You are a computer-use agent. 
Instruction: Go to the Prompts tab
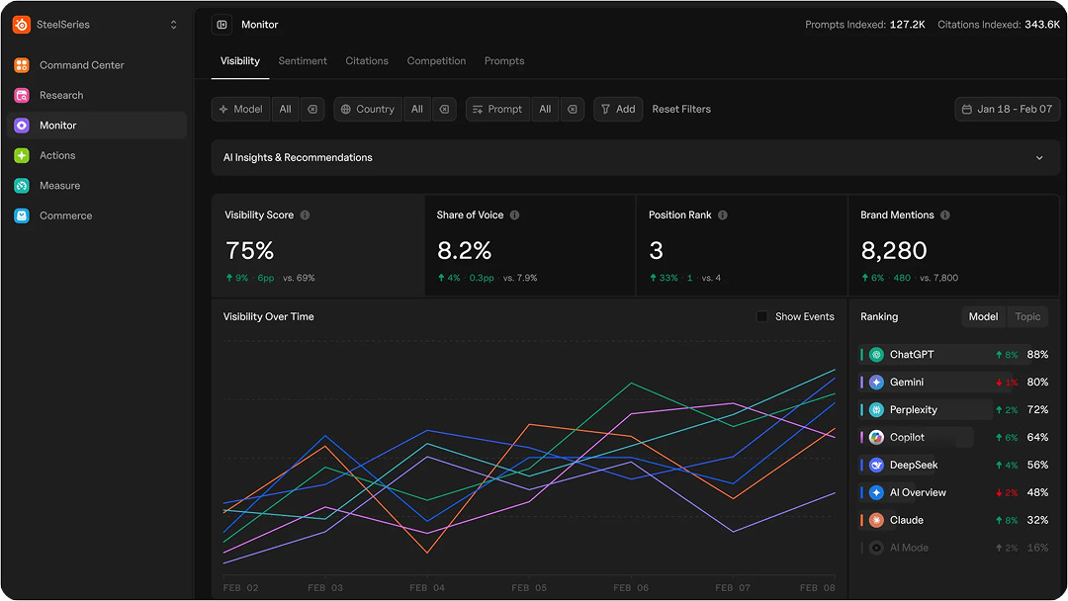click(504, 61)
